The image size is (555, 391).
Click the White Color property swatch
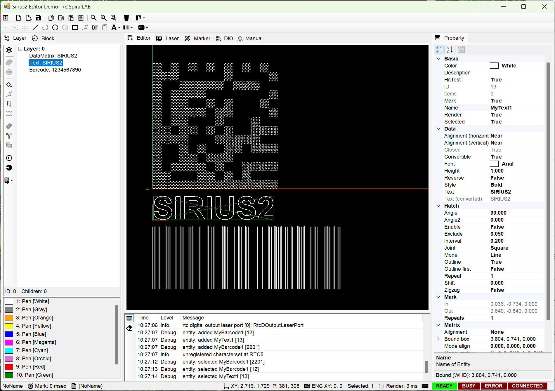(494, 66)
